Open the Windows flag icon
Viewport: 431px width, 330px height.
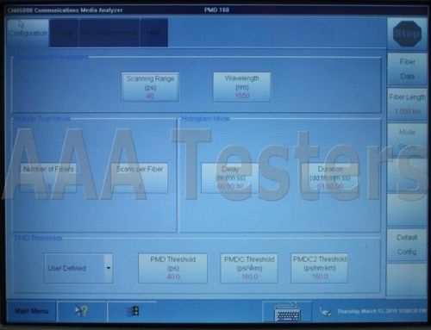pyautogui.click(x=132, y=311)
